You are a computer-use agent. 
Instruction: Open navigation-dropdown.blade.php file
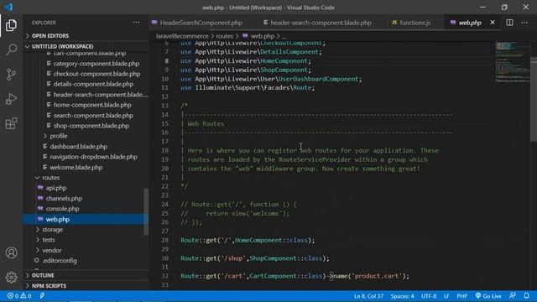(93, 157)
